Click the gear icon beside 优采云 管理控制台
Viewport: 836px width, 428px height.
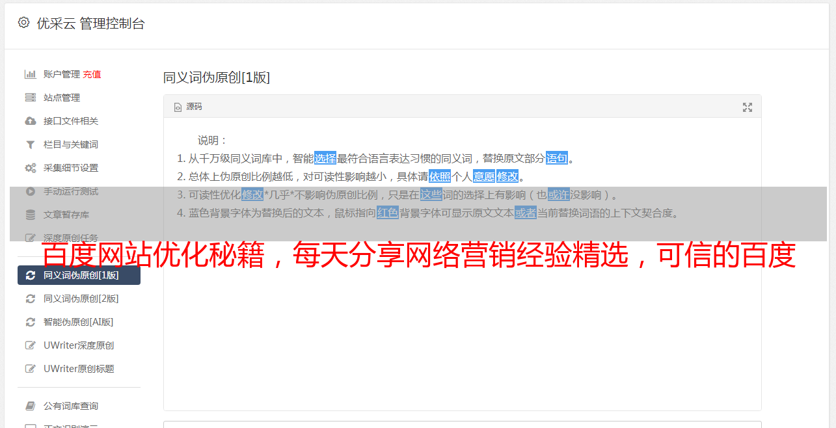24,23
